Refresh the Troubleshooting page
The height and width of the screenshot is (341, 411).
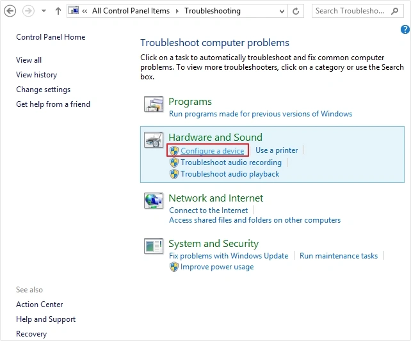[x=296, y=11]
